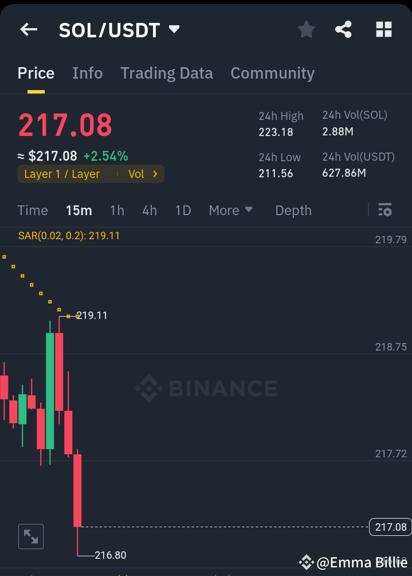This screenshot has height=576, width=412.
Task: Switch to the Info tab
Action: 87,73
